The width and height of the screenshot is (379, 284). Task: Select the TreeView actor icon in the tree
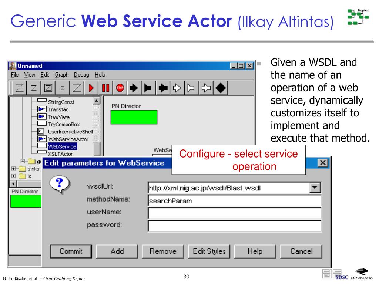(x=42, y=116)
